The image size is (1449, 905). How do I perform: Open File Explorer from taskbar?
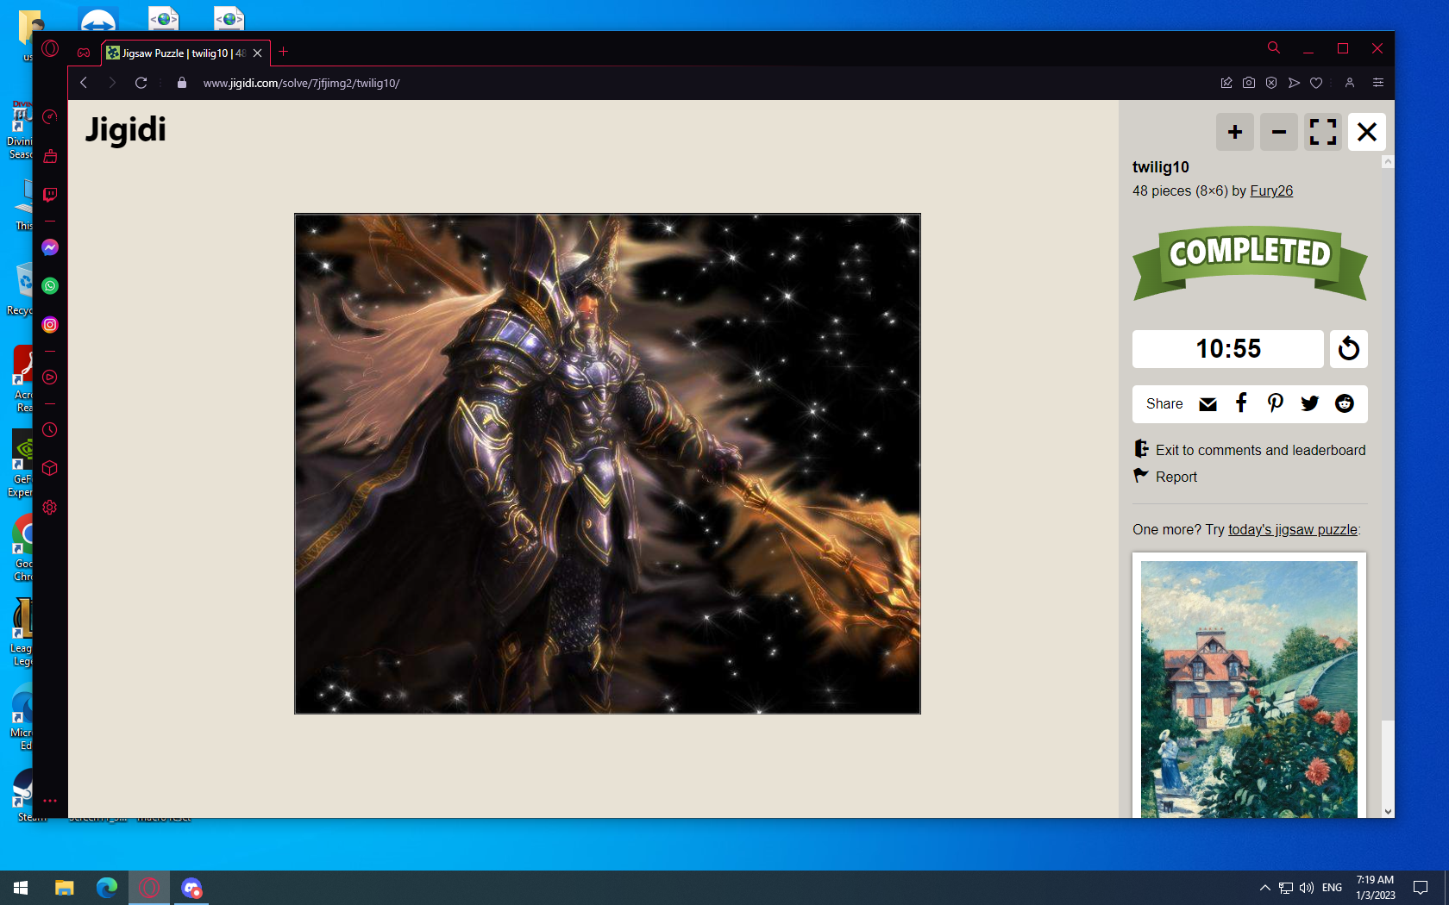pyautogui.click(x=64, y=888)
